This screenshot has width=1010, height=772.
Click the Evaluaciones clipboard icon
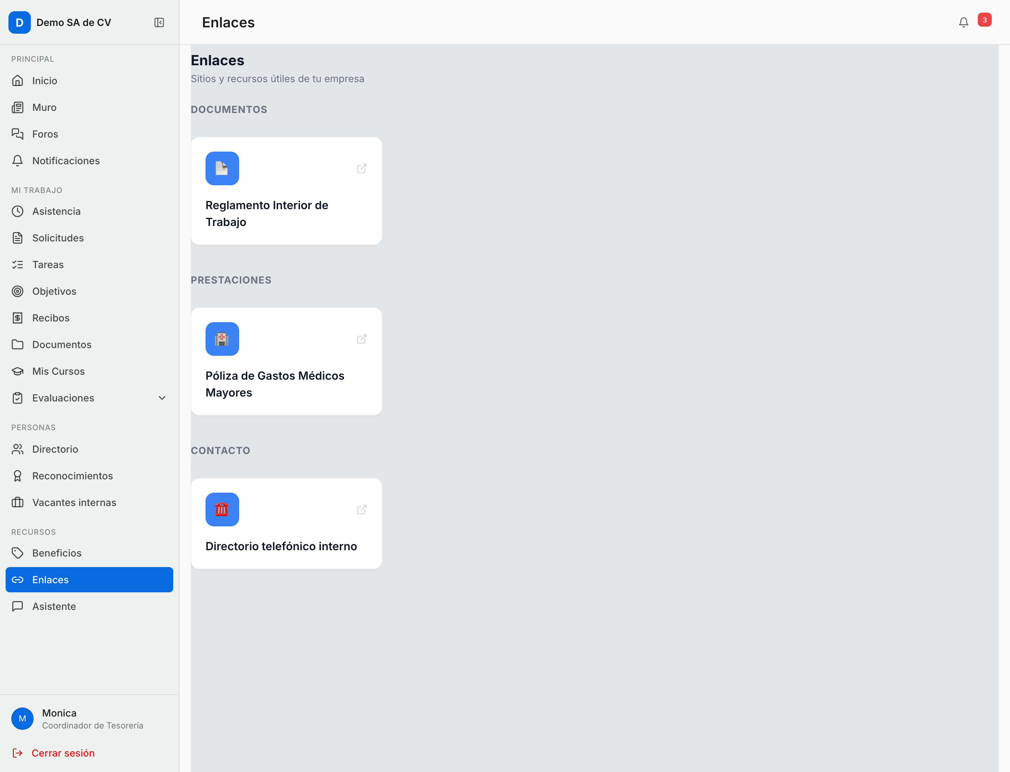click(x=18, y=398)
